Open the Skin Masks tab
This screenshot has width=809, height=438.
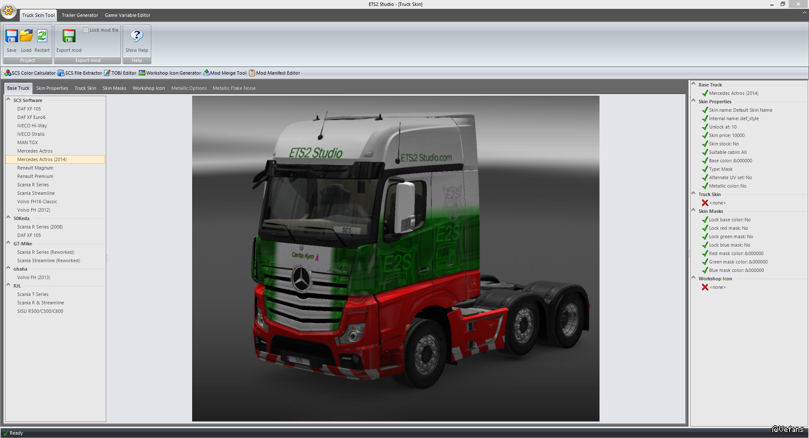(115, 88)
